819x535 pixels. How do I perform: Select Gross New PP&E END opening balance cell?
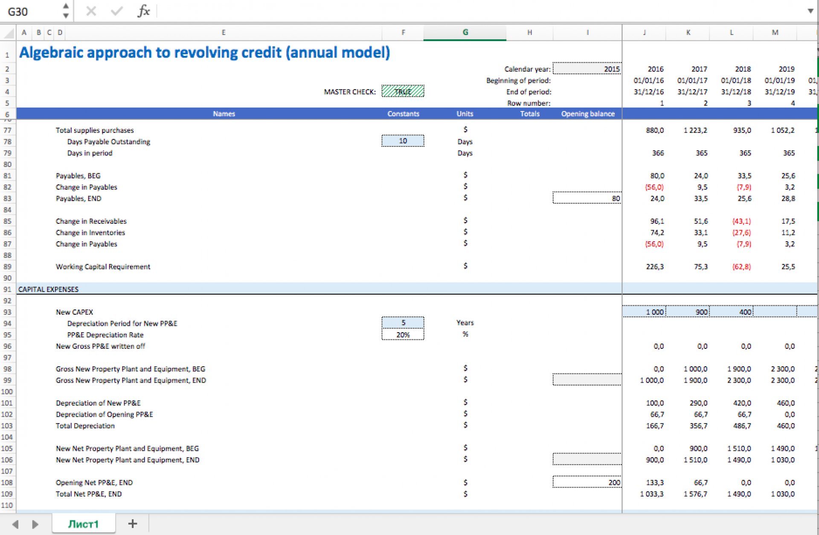(587, 380)
